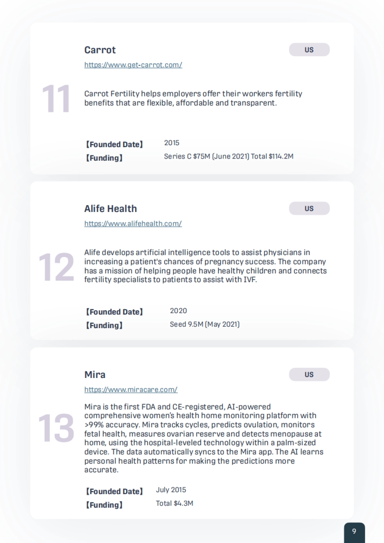
Task: Open the alifehealth.com website link
Action: (x=133, y=224)
